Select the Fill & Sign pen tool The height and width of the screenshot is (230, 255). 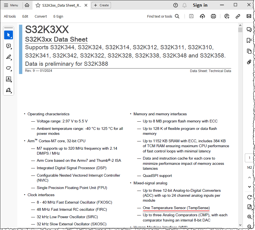pos(9,90)
